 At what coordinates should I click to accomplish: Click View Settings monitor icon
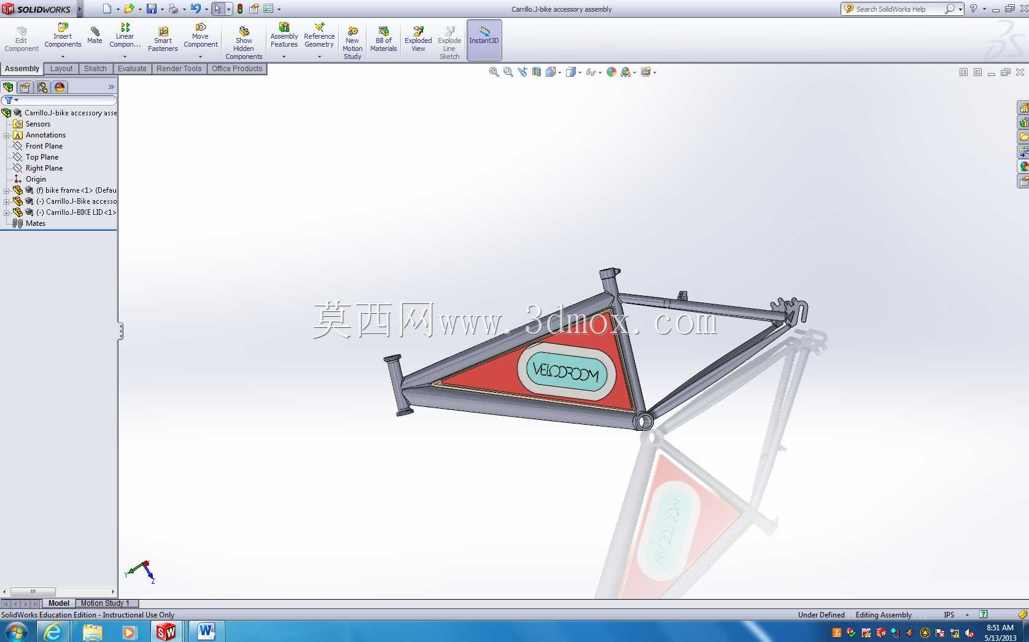[x=646, y=72]
